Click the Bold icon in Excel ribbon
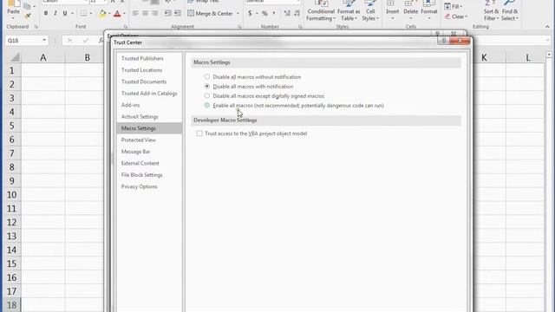Image resolution: width=555 pixels, height=312 pixels. [46, 14]
